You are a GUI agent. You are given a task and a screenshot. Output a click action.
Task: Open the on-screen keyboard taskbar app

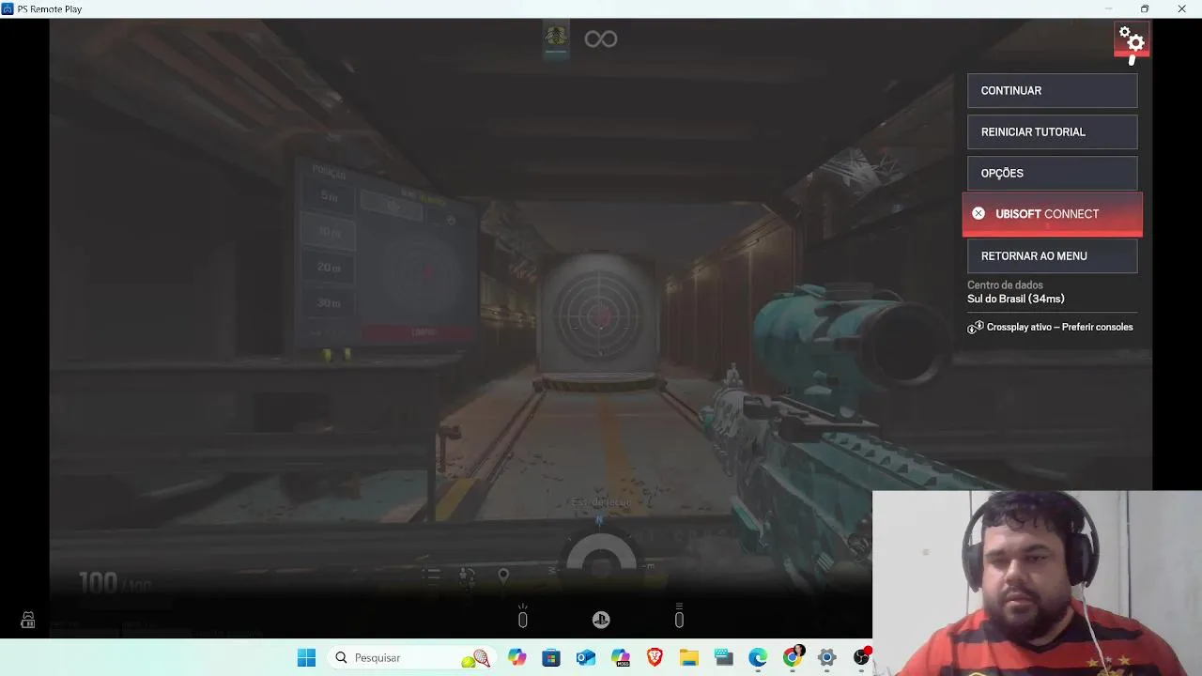723,658
